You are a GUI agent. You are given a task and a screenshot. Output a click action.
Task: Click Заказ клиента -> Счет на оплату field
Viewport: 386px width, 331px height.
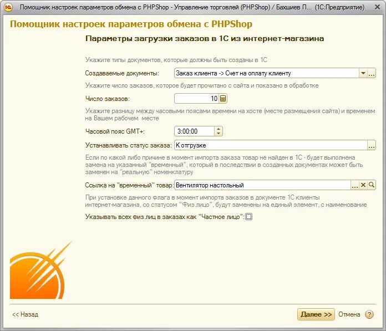[267, 73]
